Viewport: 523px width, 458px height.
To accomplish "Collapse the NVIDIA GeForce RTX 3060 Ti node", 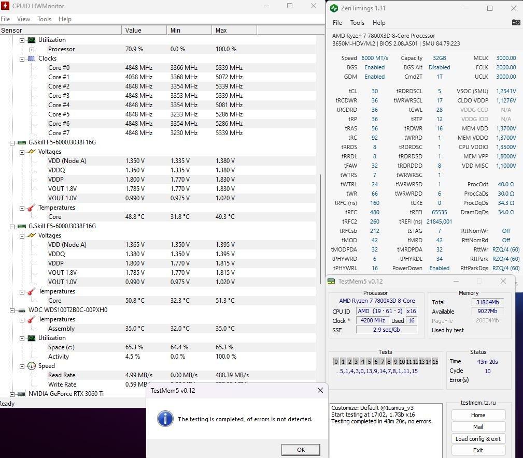I will pyautogui.click(x=12, y=394).
